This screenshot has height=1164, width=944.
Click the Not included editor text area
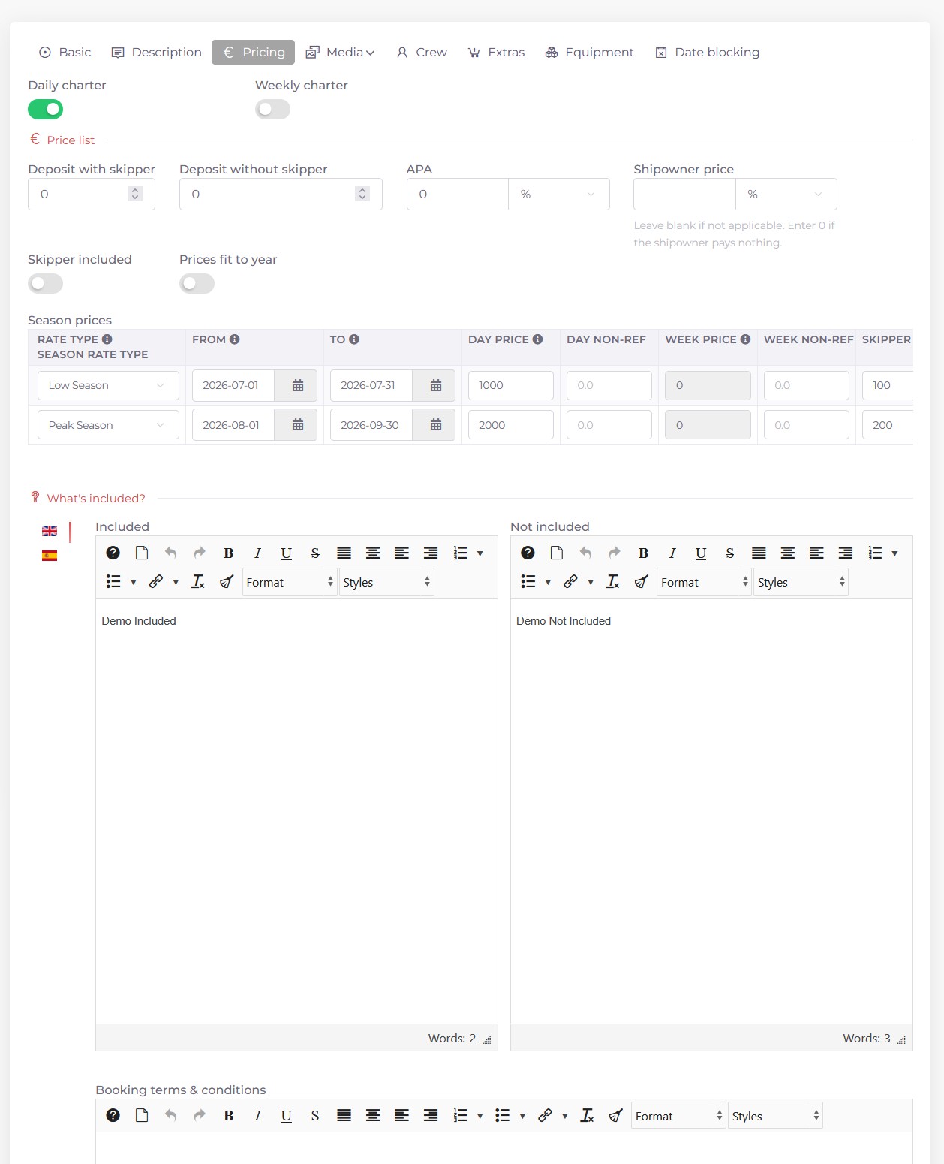click(x=711, y=811)
